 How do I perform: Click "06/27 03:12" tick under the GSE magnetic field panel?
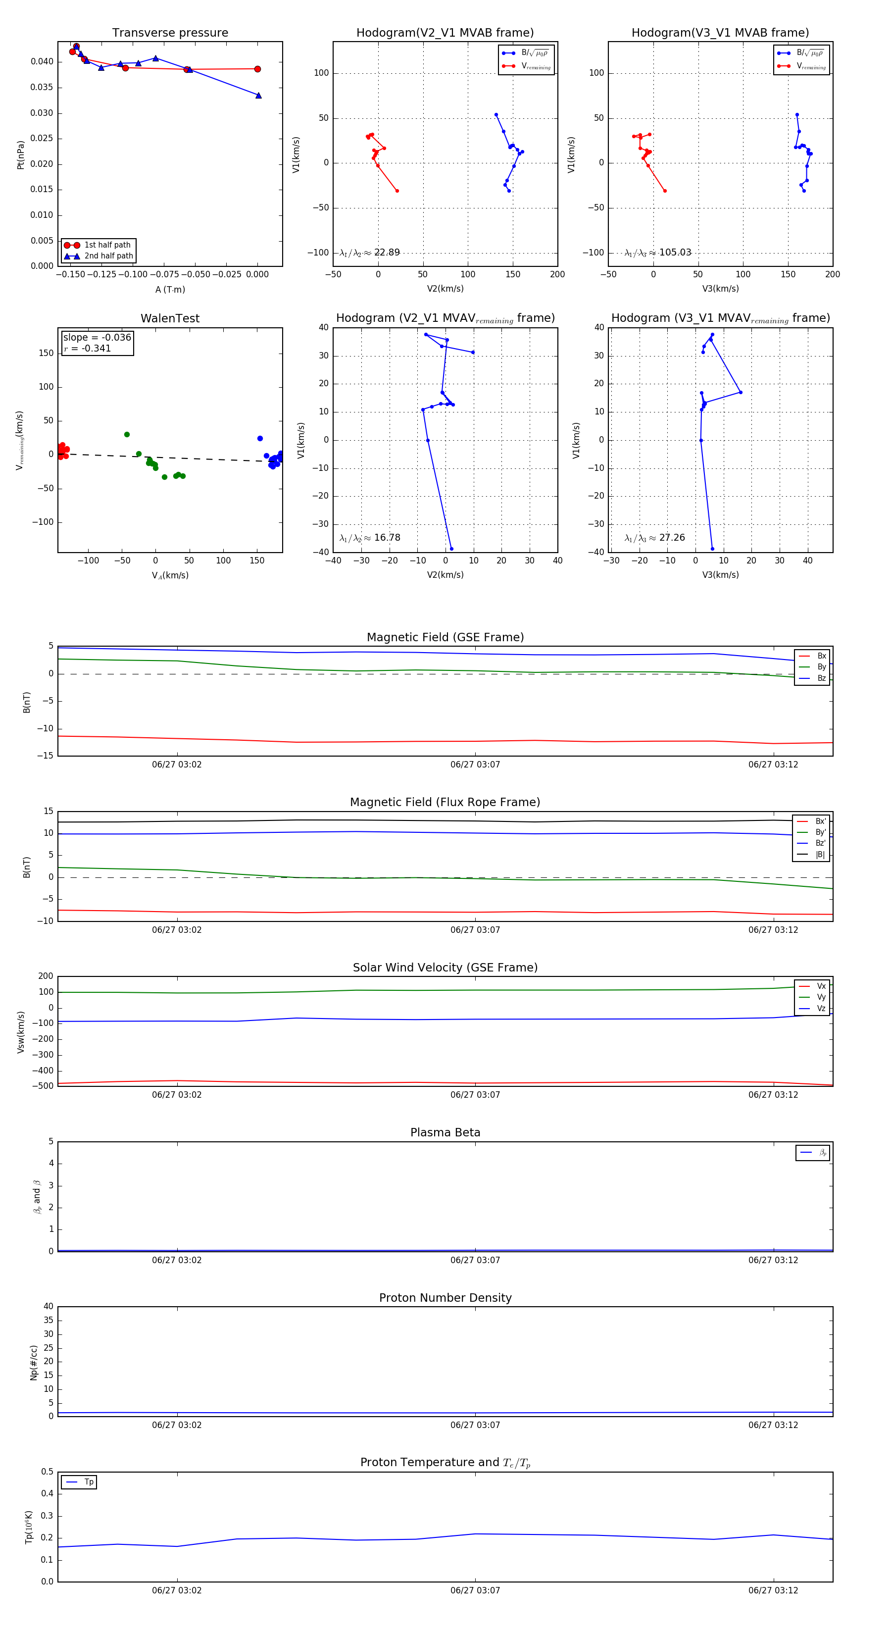tap(773, 765)
